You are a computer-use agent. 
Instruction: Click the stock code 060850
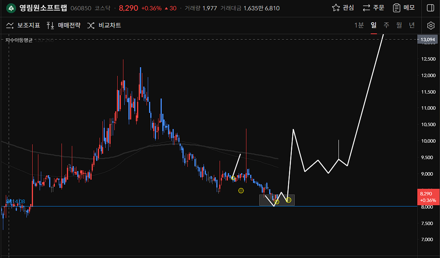[81, 8]
